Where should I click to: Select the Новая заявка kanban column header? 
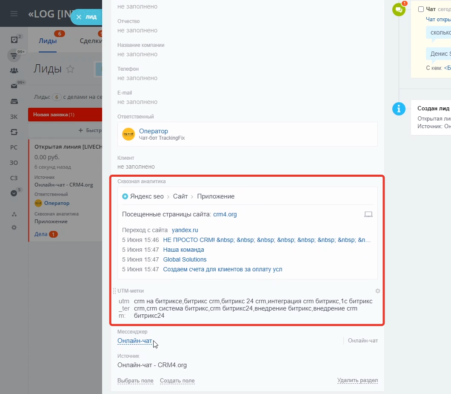pos(65,115)
